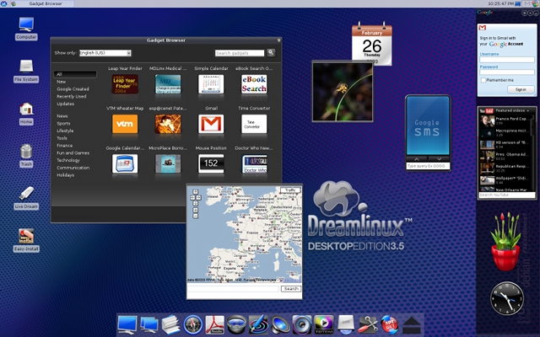Open the Featured videos dropdown in YouTube gadget
This screenshot has width=540, height=337.
coord(512,110)
